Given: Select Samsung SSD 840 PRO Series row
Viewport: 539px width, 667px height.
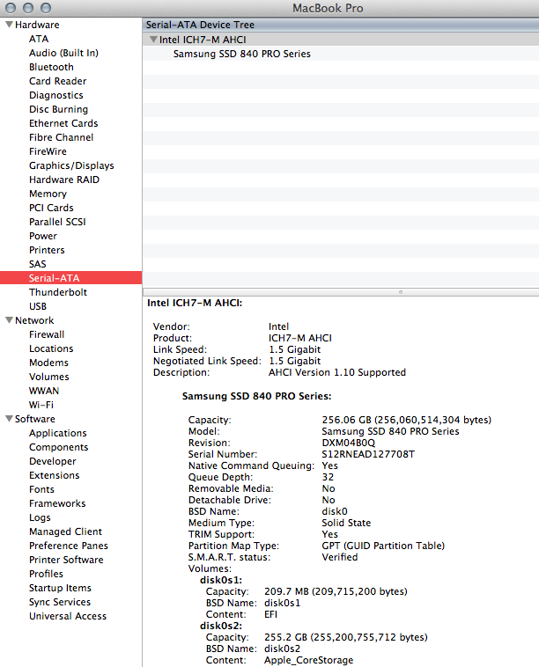Looking at the screenshot, I should click(x=341, y=54).
